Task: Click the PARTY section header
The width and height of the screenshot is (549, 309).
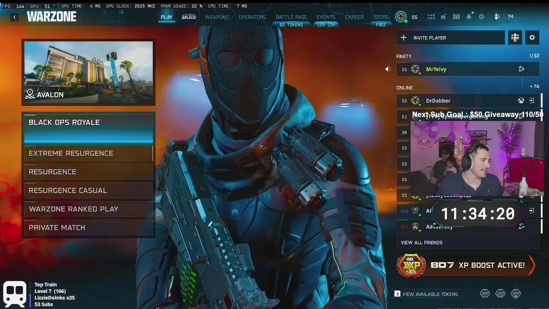Action: (x=404, y=56)
